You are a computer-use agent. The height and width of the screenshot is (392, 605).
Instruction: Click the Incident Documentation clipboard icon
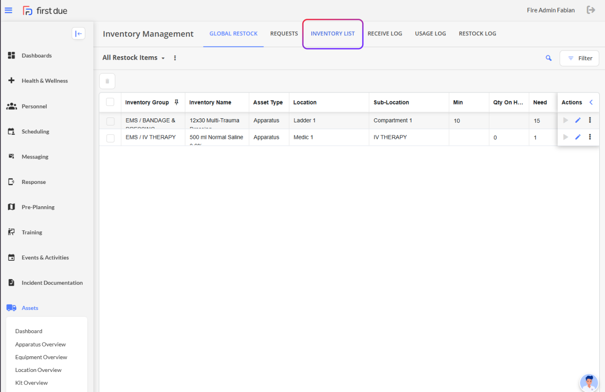pos(12,283)
